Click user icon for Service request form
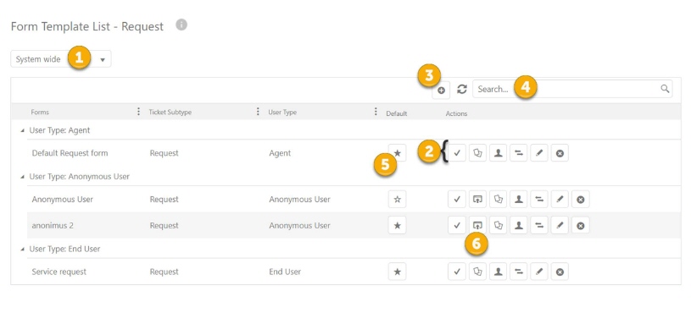 [x=498, y=272]
